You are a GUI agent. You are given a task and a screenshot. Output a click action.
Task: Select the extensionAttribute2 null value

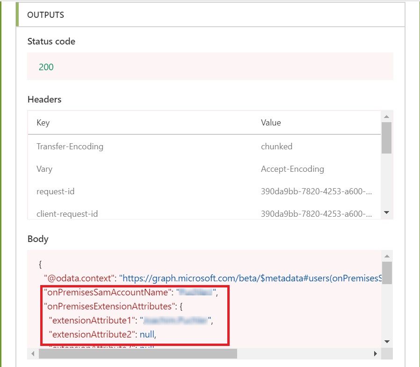[147, 334]
